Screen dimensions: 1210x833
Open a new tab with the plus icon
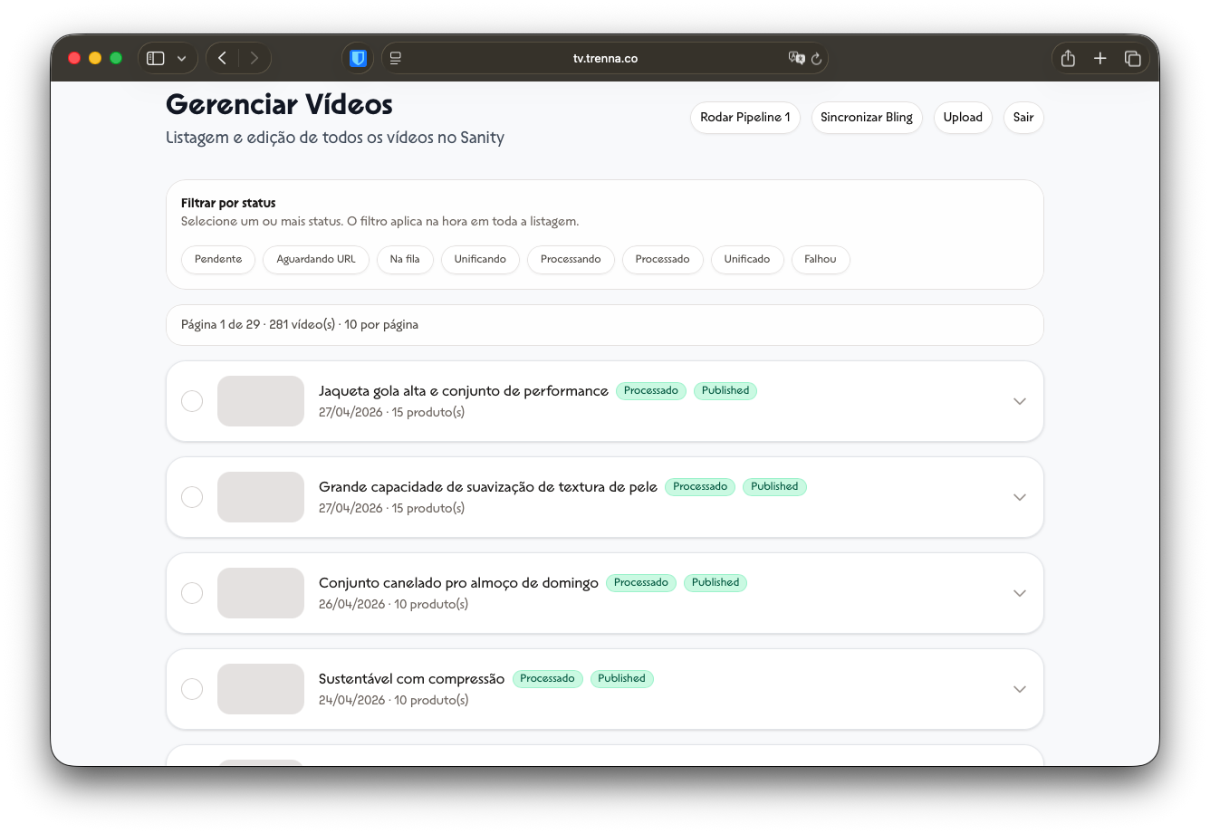click(x=1100, y=58)
